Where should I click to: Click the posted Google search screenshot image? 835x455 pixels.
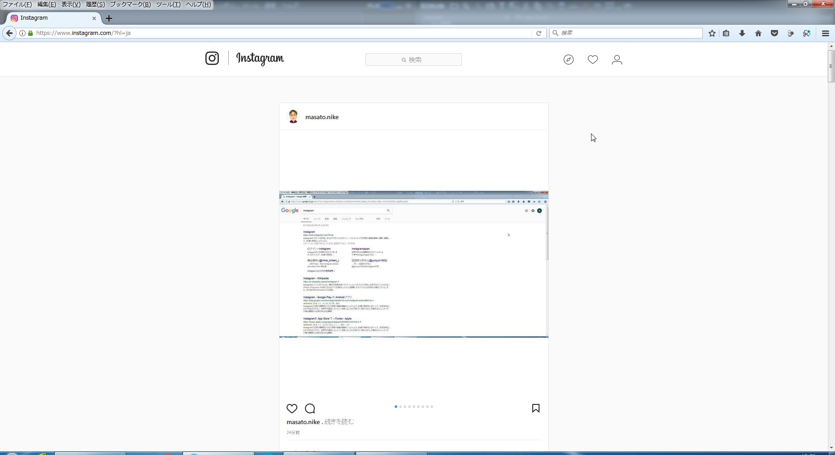(414, 264)
